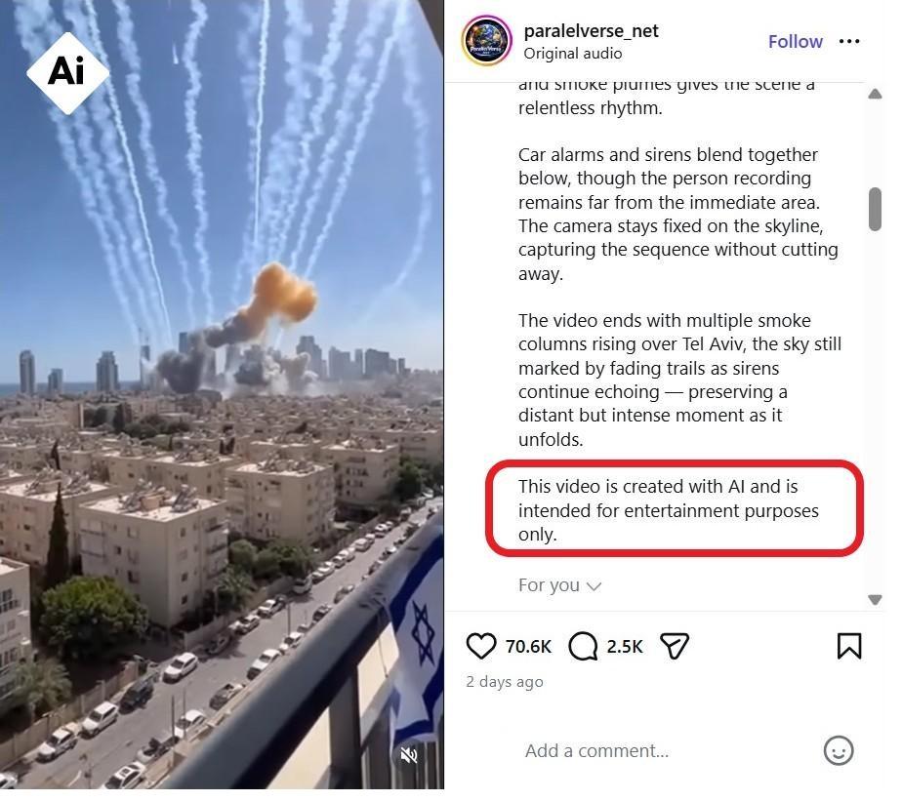The width and height of the screenshot is (902, 801).
Task: Follow the paralelverse_net account
Action: click(795, 41)
